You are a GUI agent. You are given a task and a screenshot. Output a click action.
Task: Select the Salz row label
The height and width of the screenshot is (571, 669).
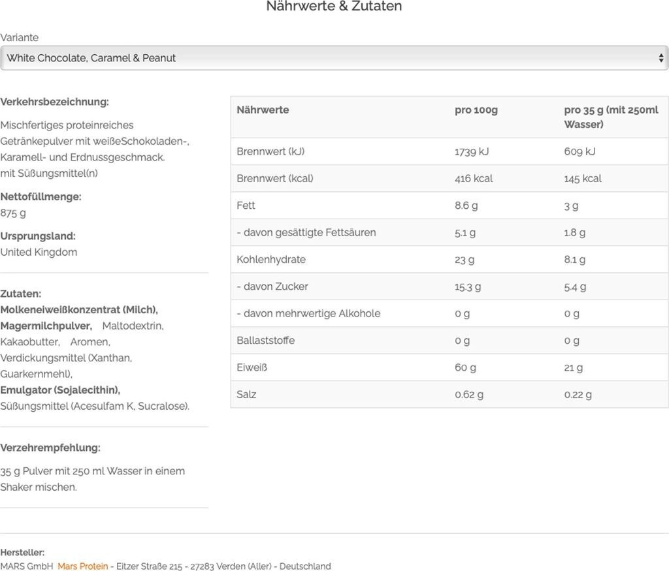tap(246, 394)
